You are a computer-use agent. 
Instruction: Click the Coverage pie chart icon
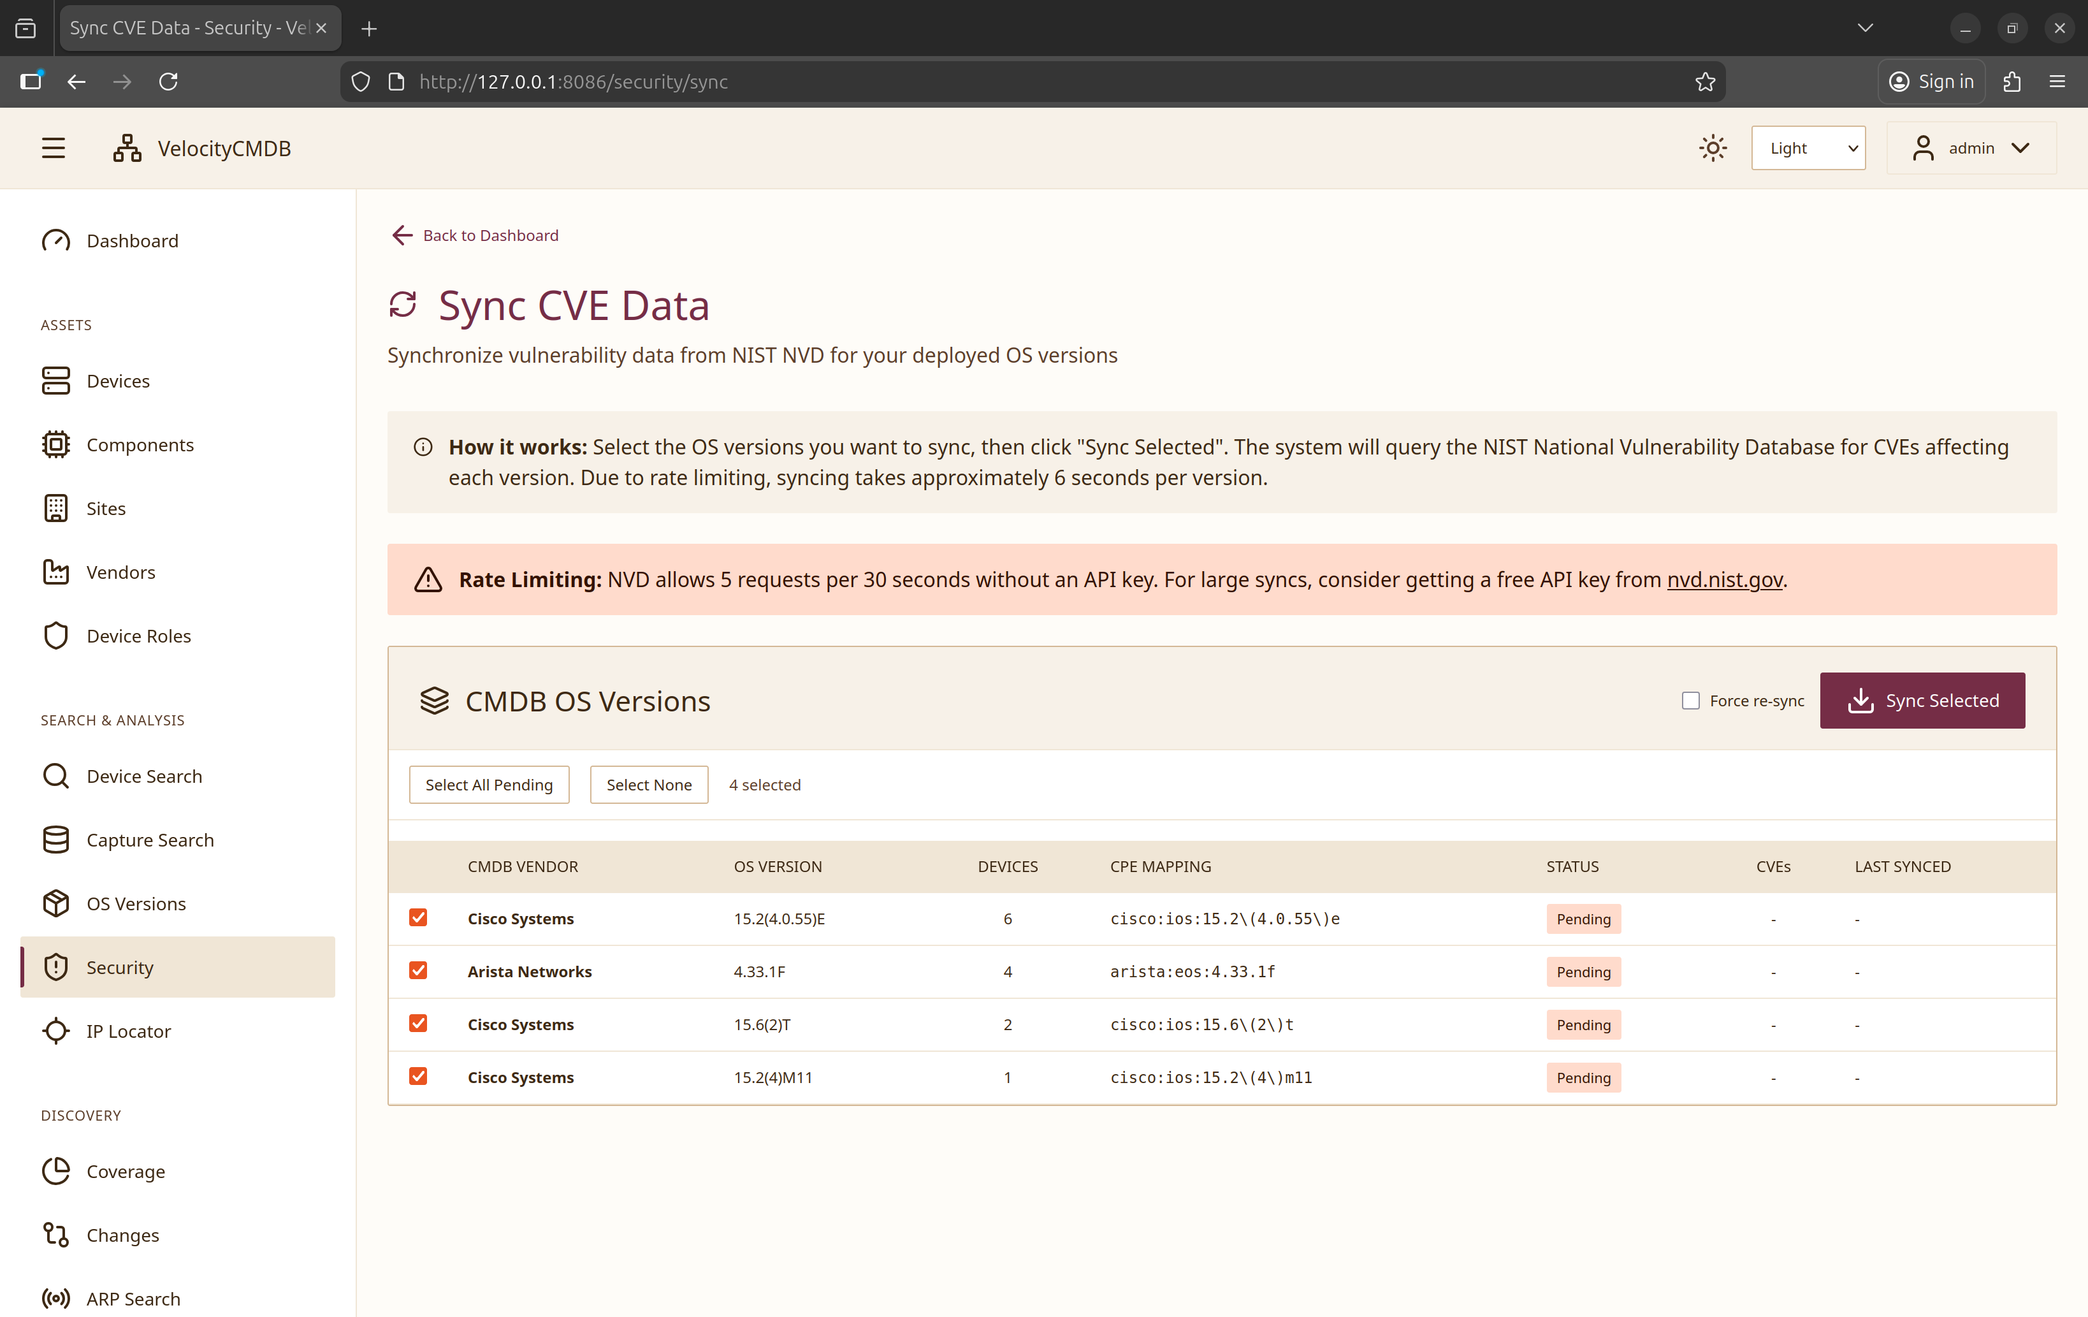[56, 1172]
